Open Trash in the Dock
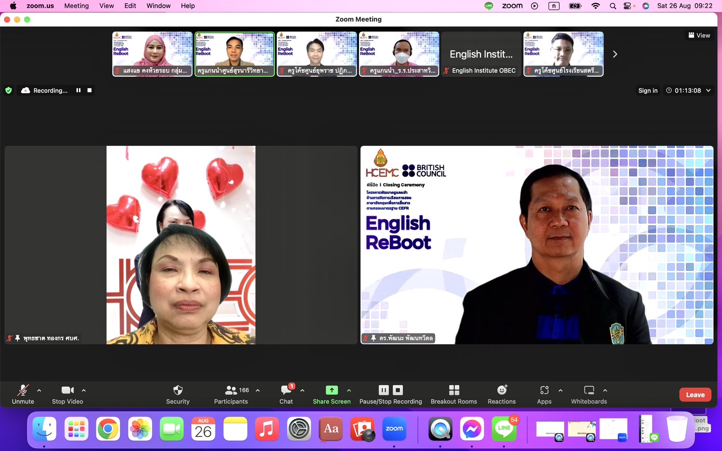 pos(677,429)
